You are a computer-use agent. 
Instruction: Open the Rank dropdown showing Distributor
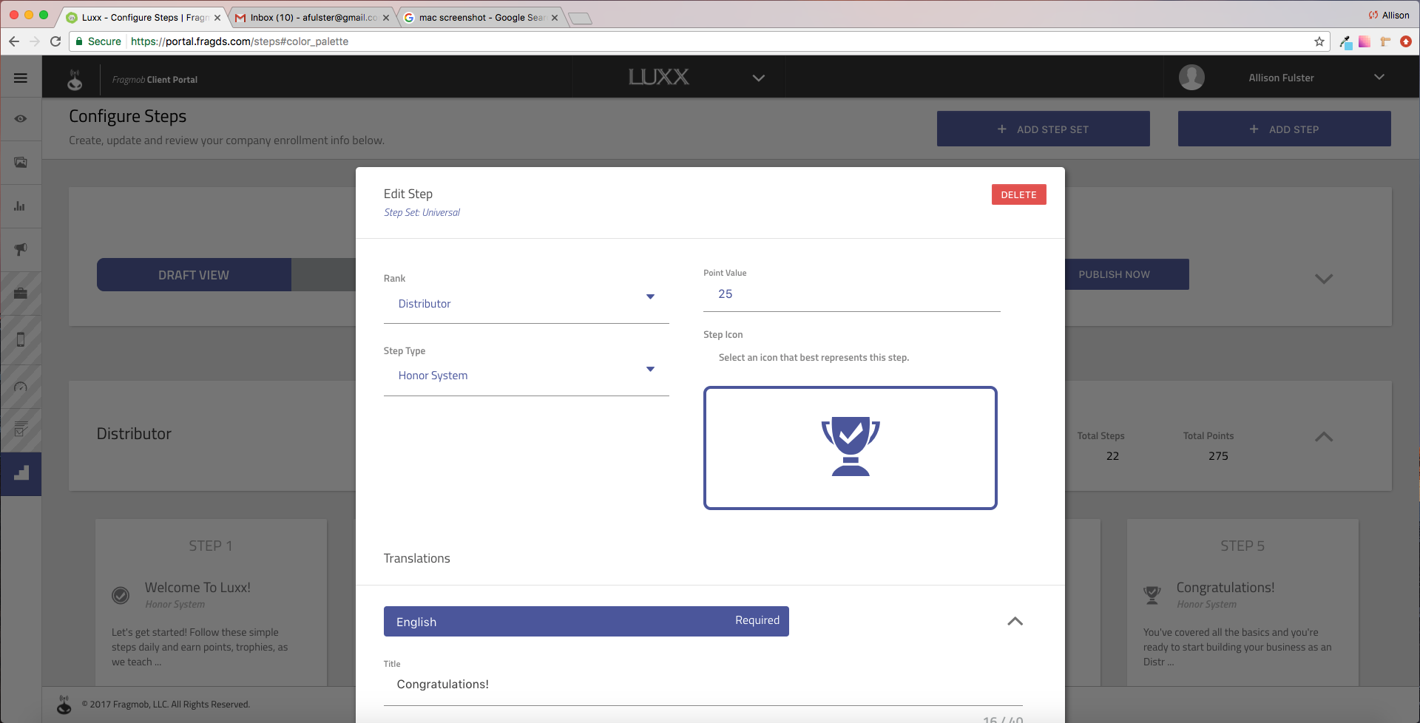(526, 304)
